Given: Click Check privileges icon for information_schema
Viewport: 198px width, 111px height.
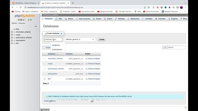Looking at the screenshot, I should coord(87,59).
